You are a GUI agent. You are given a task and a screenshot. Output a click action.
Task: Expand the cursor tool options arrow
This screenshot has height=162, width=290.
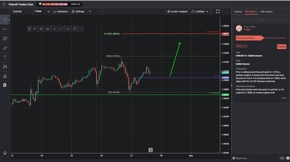click(x=9, y=20)
